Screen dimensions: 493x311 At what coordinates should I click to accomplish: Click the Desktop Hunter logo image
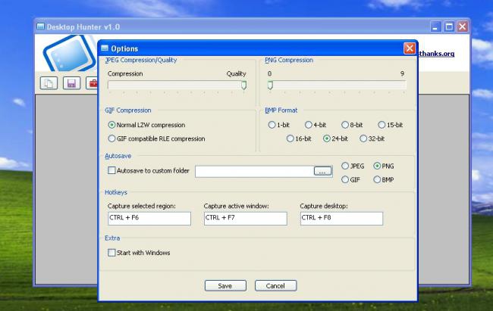click(x=70, y=54)
